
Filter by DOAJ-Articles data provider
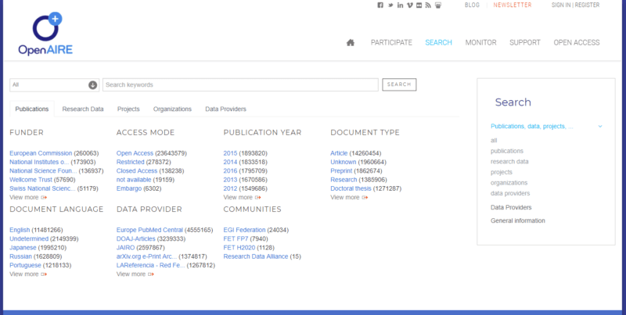[135, 239]
